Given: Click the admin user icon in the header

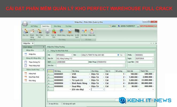Looking at the screenshot, I should pos(110,26).
